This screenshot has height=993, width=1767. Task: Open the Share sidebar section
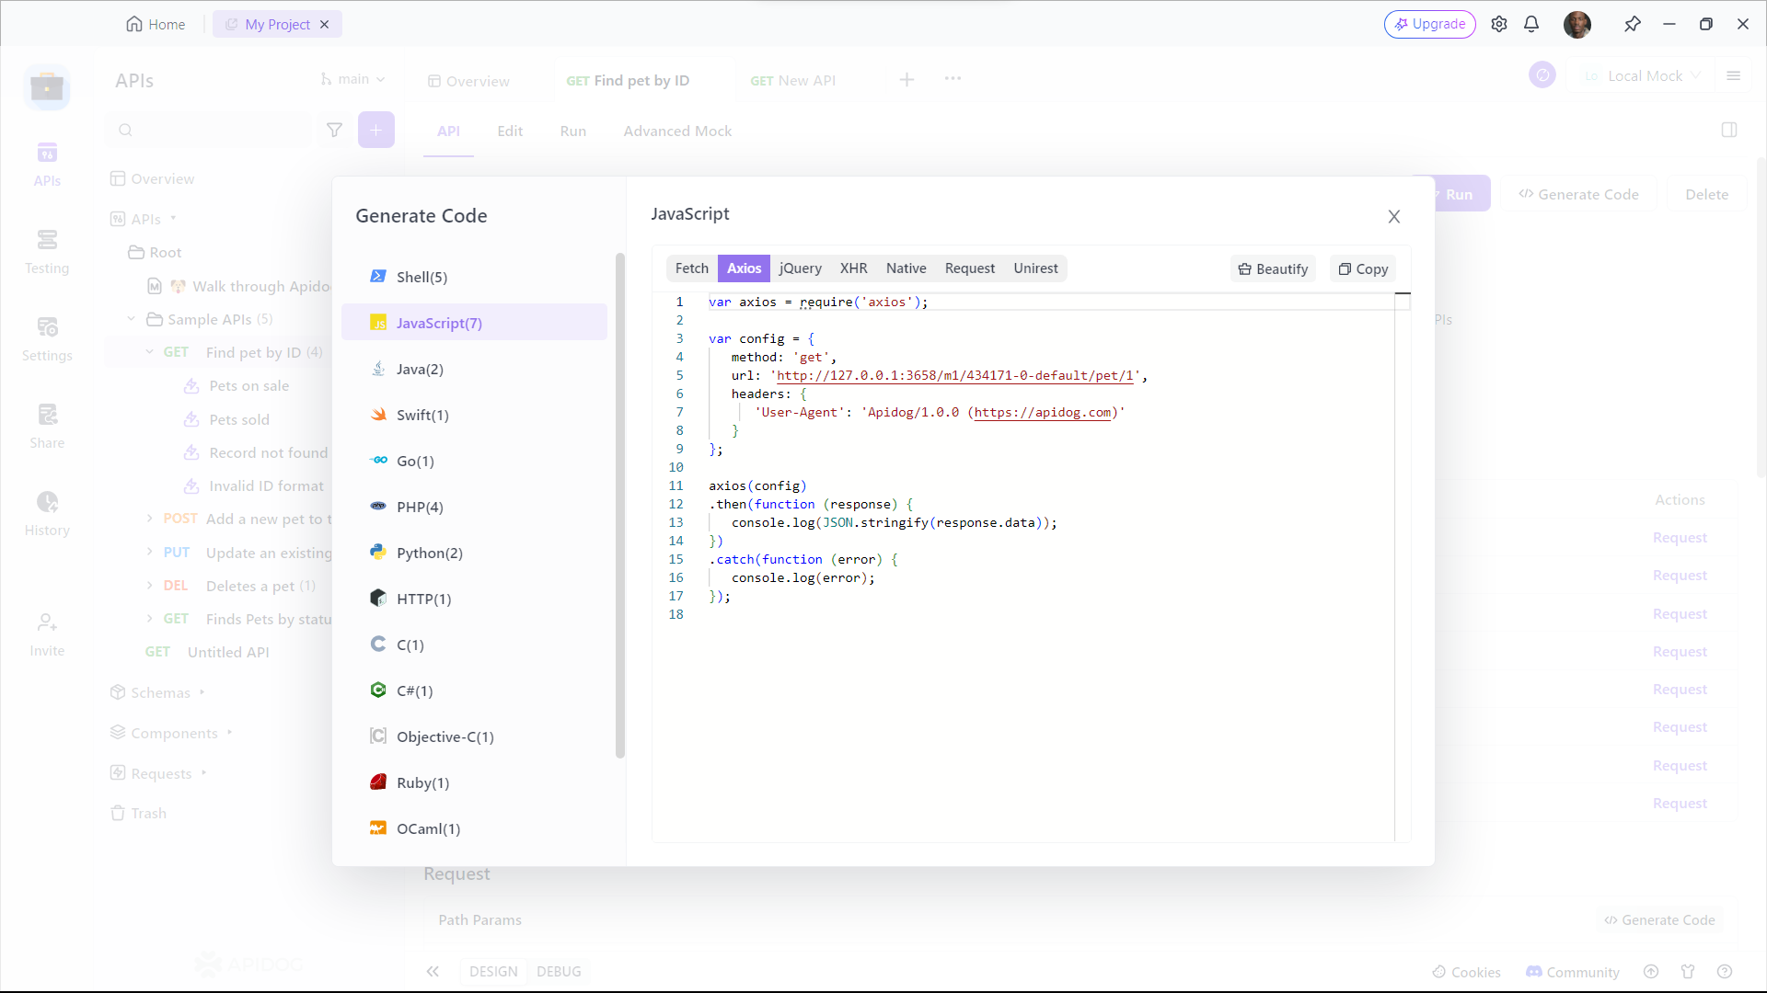(47, 427)
